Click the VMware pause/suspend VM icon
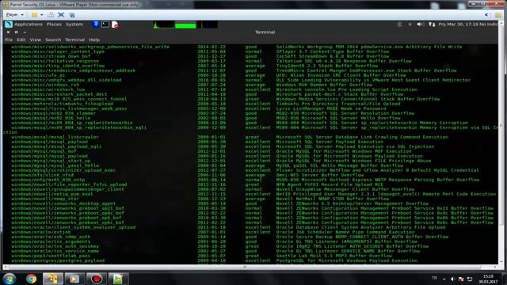The image size is (507, 285). click(34, 15)
